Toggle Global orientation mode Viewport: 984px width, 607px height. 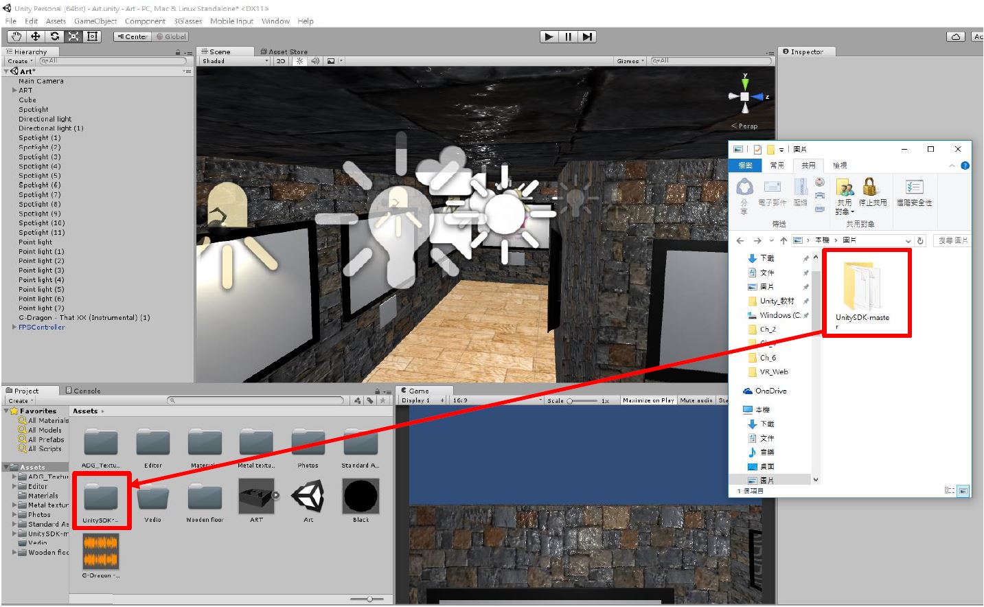click(171, 37)
